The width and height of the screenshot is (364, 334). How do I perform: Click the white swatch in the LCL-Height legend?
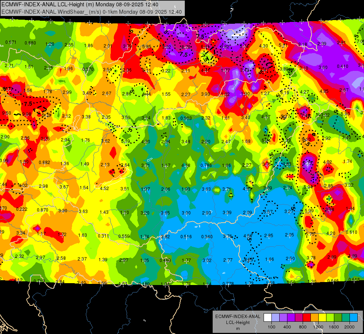(268, 318)
